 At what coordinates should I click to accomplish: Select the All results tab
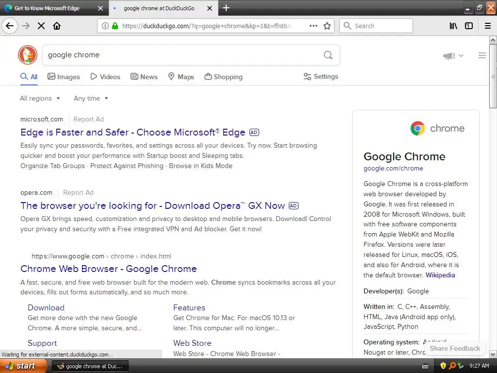coord(29,77)
